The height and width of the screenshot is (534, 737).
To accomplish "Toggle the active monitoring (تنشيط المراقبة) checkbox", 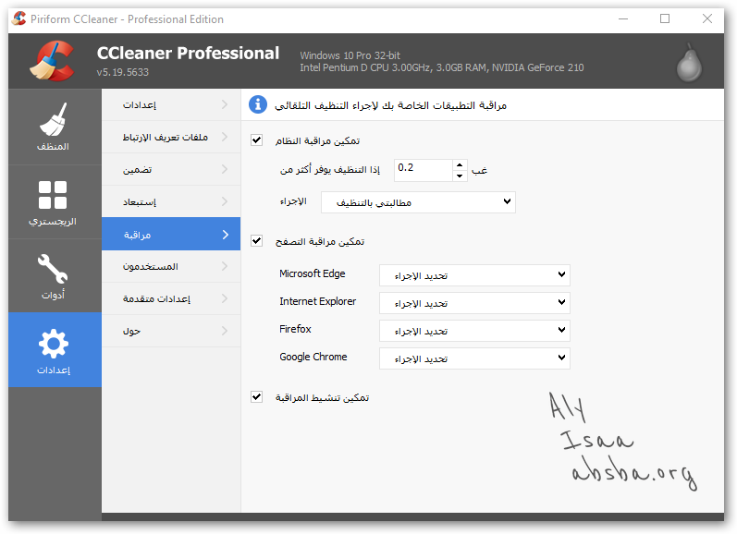I will 257,397.
